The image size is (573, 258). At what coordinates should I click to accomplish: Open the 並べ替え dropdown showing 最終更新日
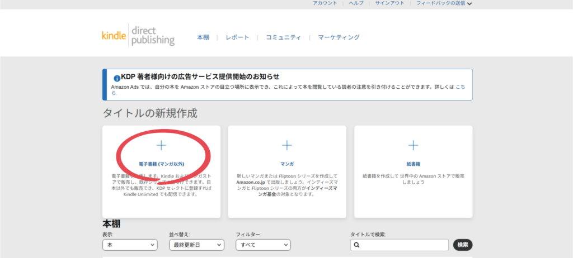196,245
